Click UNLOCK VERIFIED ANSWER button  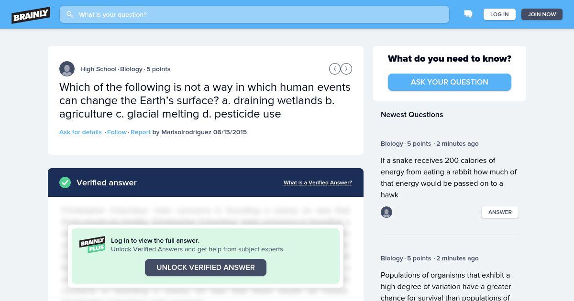coord(206,268)
